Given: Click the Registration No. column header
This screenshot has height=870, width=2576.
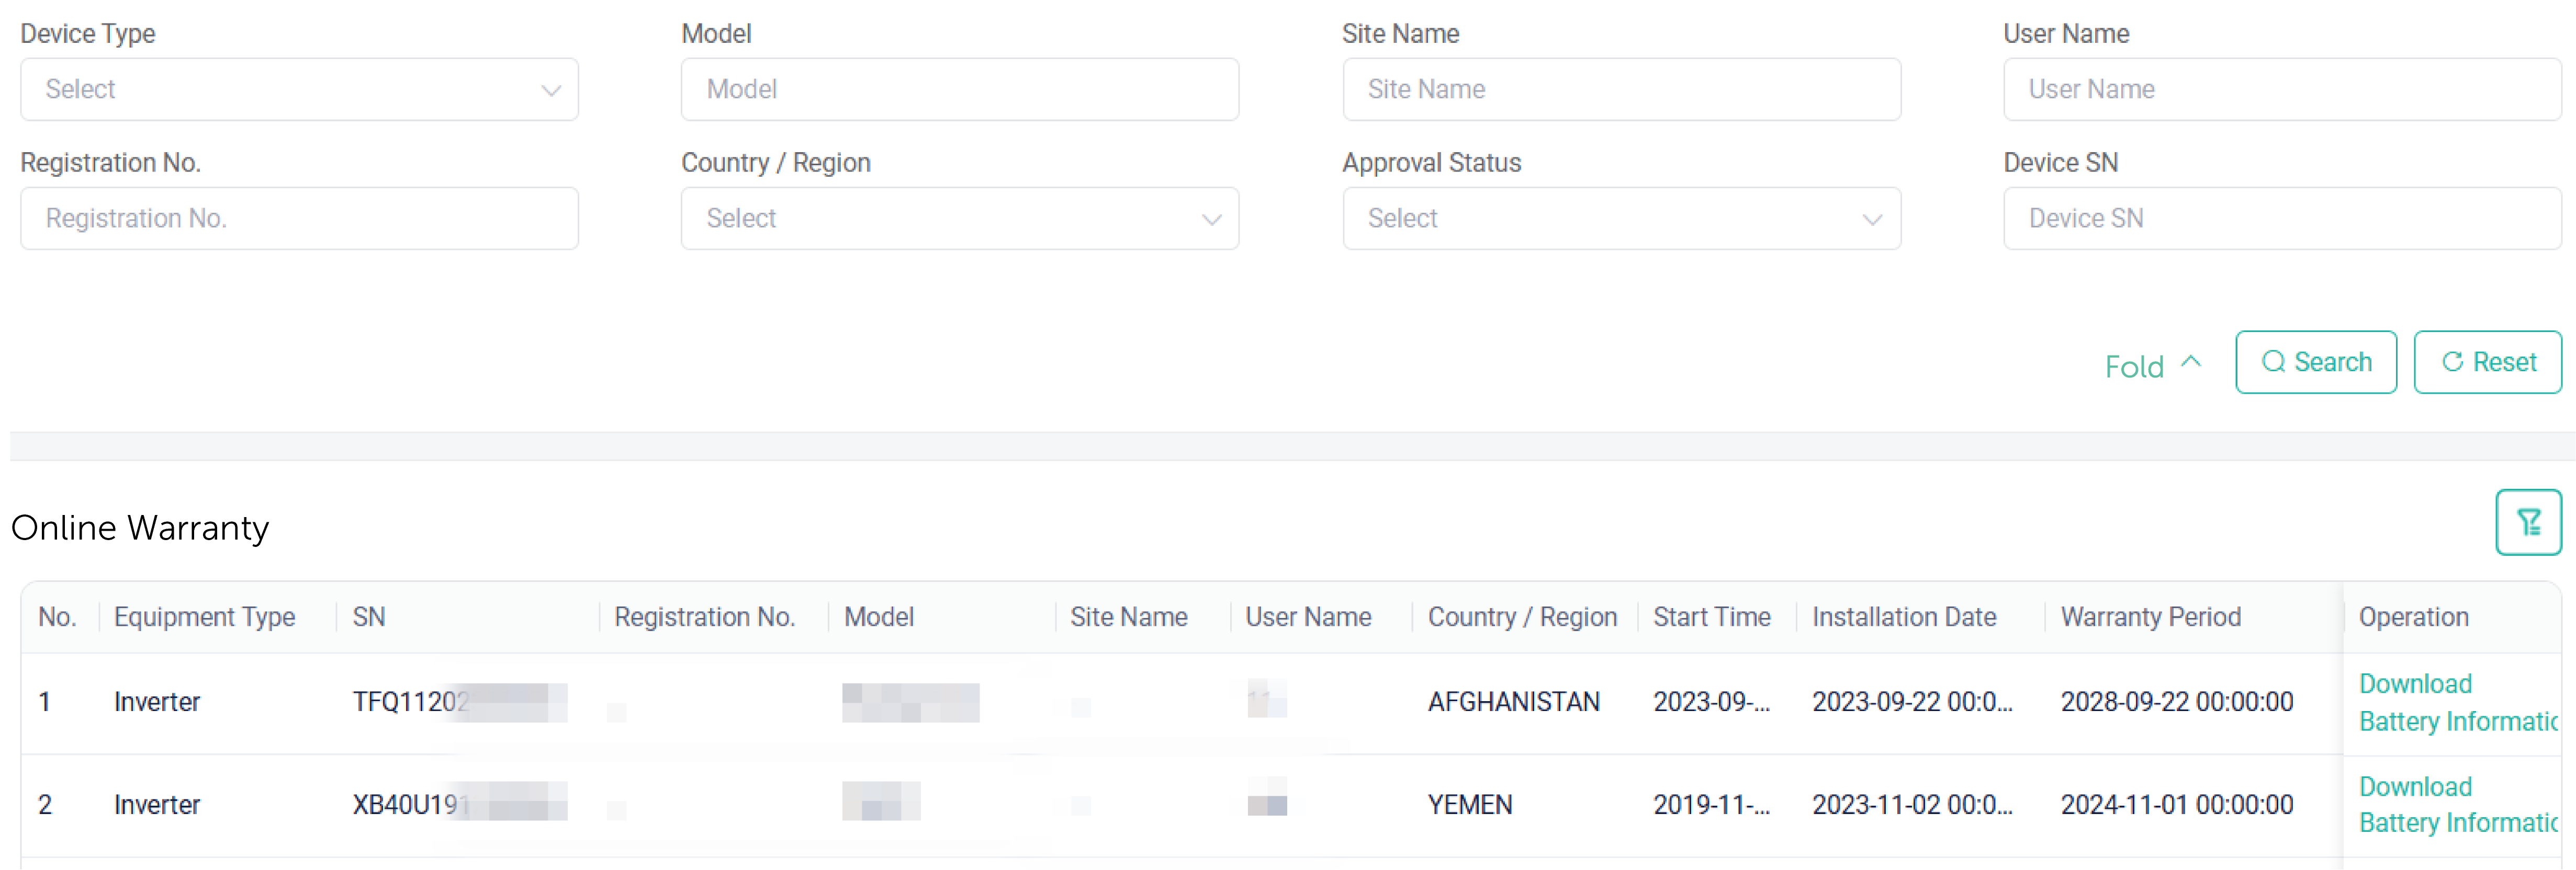Looking at the screenshot, I should click(704, 616).
